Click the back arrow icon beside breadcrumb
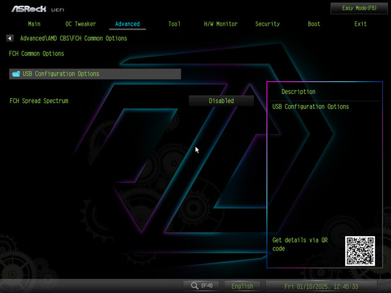Image resolution: width=391 pixels, height=293 pixels. pyautogui.click(x=10, y=38)
